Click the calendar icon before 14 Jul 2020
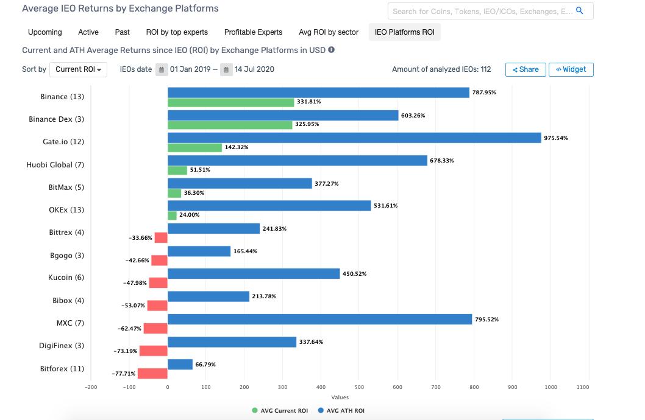This screenshot has height=420, width=645. 226,69
